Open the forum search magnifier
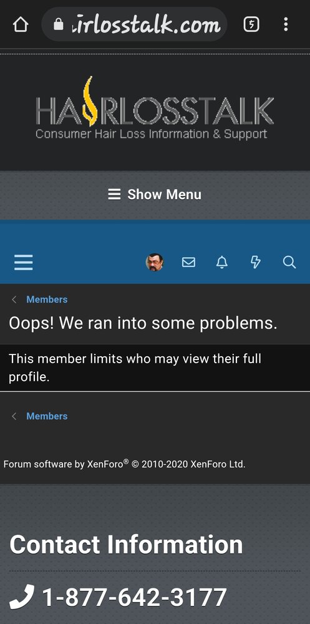The height and width of the screenshot is (624, 310). click(289, 262)
